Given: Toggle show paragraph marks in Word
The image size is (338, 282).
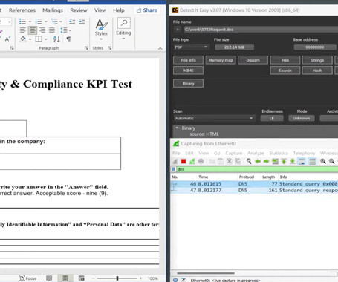Looking at the screenshot, I should click(x=68, y=39).
